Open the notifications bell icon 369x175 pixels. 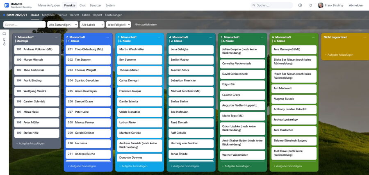click(311, 5)
